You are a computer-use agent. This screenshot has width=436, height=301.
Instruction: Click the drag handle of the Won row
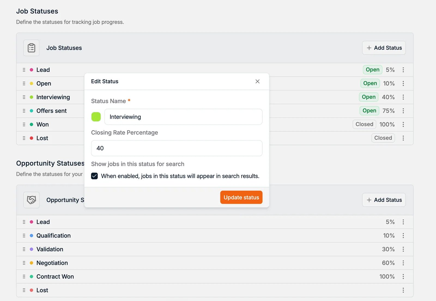(24, 124)
